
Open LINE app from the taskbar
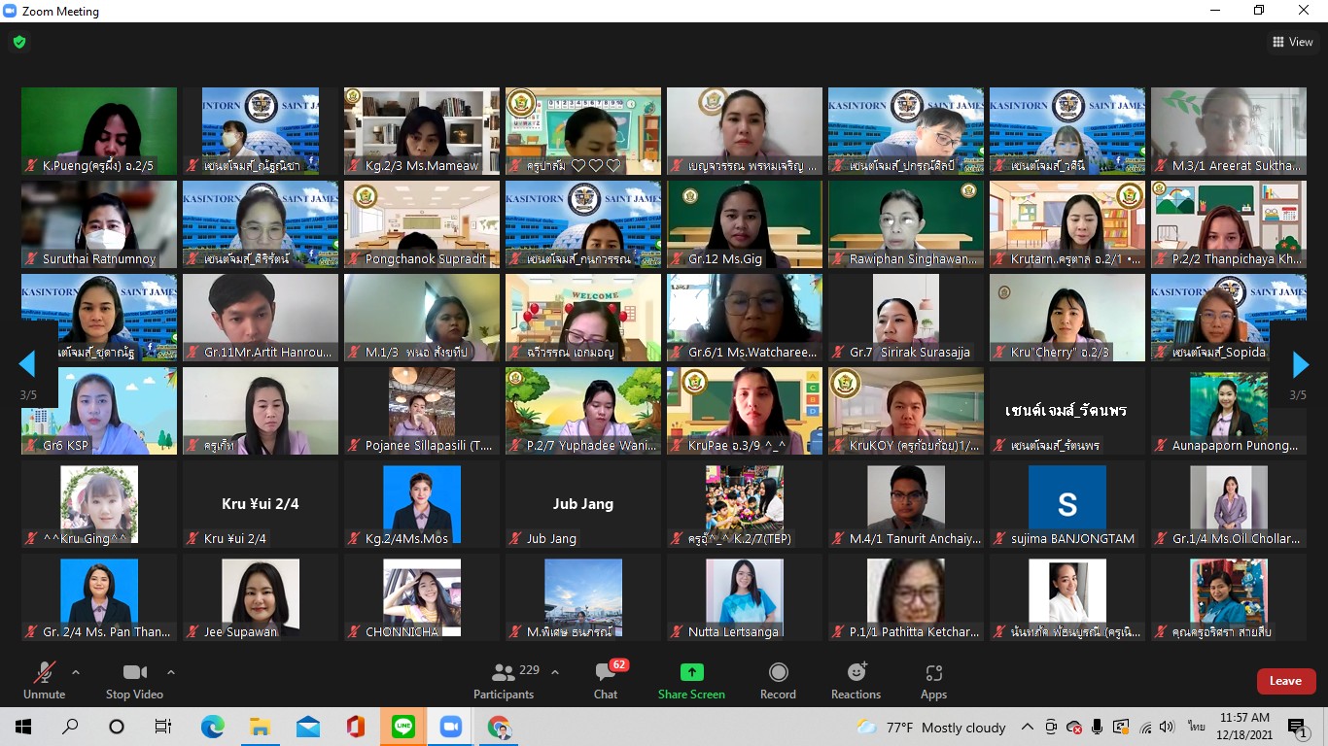pyautogui.click(x=403, y=727)
